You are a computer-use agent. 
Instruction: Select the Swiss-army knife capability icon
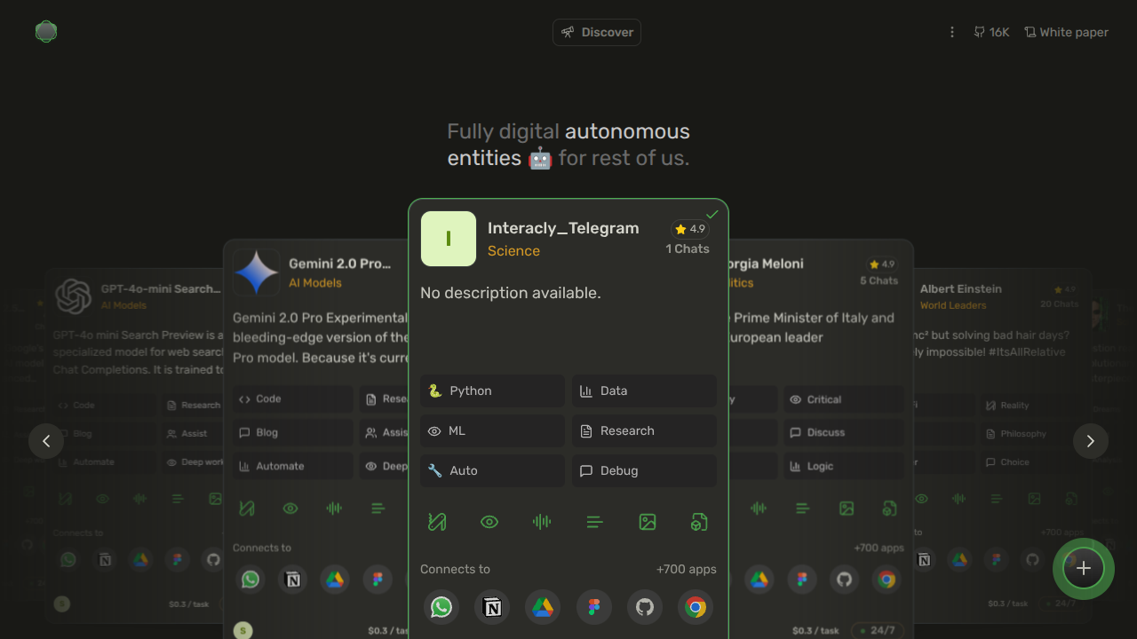click(x=436, y=522)
